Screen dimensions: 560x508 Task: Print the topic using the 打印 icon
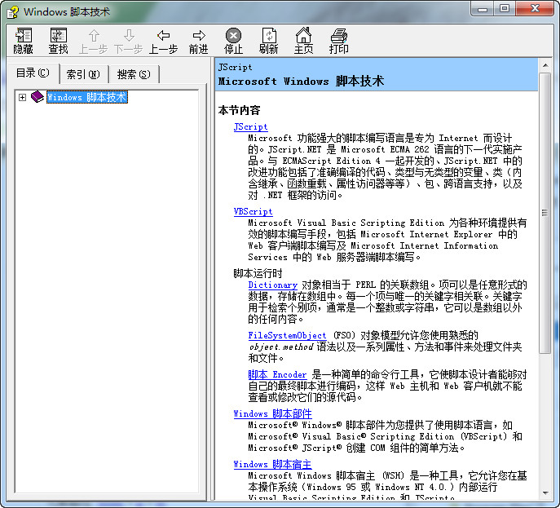[338, 41]
